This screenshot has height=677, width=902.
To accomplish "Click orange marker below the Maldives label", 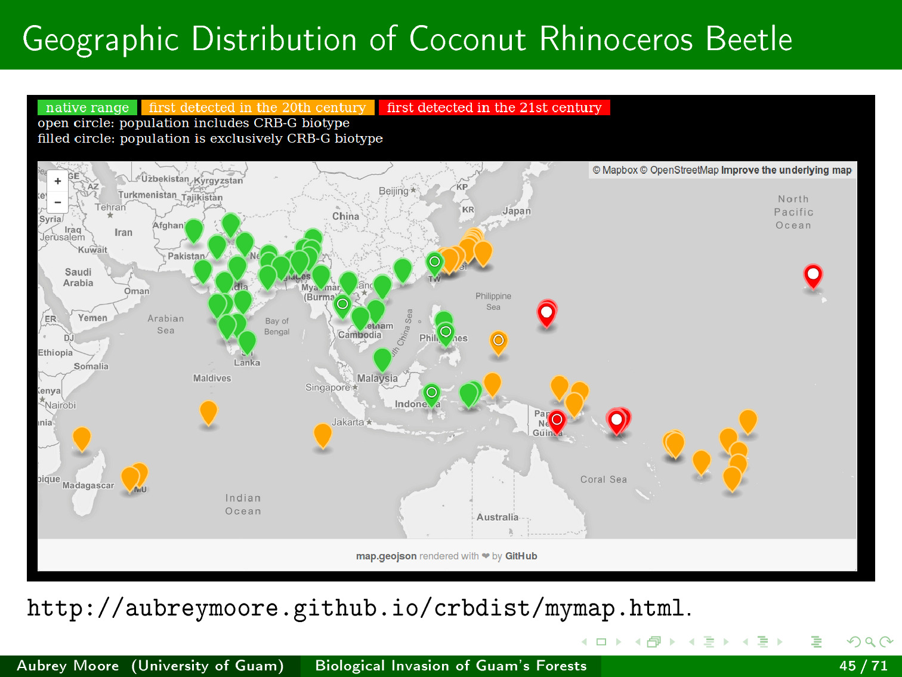I will 208,411.
